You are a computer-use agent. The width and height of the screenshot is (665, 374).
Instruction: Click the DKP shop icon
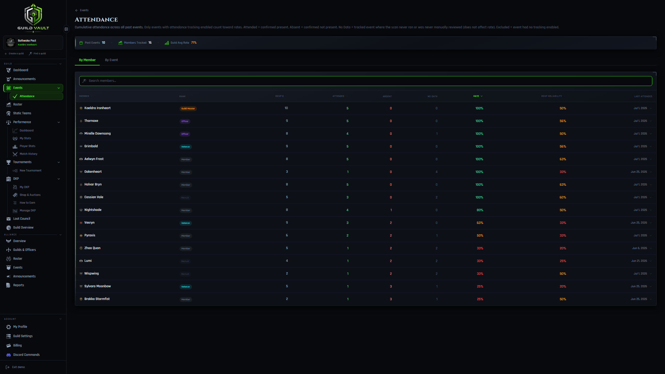pos(9,179)
